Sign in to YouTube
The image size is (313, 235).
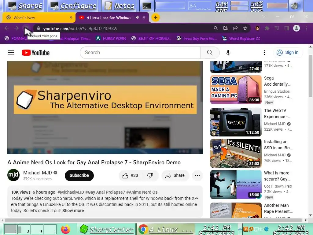[288, 53]
